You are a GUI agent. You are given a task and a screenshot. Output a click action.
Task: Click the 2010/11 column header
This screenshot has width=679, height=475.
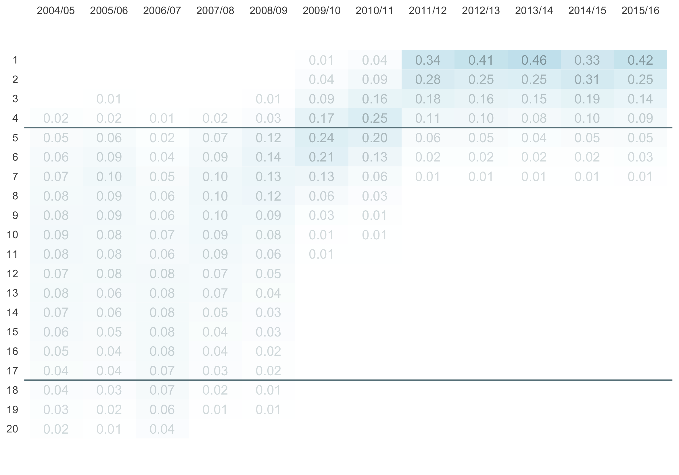click(x=374, y=11)
